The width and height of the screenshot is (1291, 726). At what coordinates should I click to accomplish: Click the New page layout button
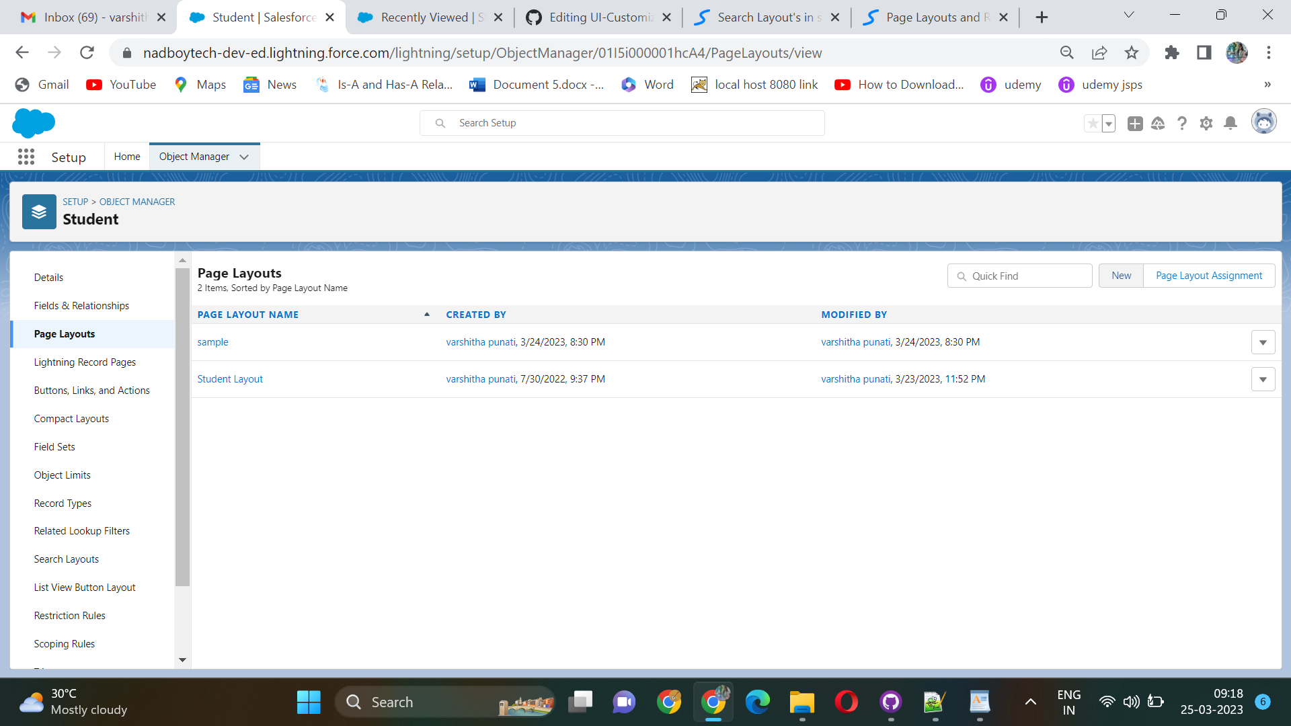click(x=1121, y=276)
